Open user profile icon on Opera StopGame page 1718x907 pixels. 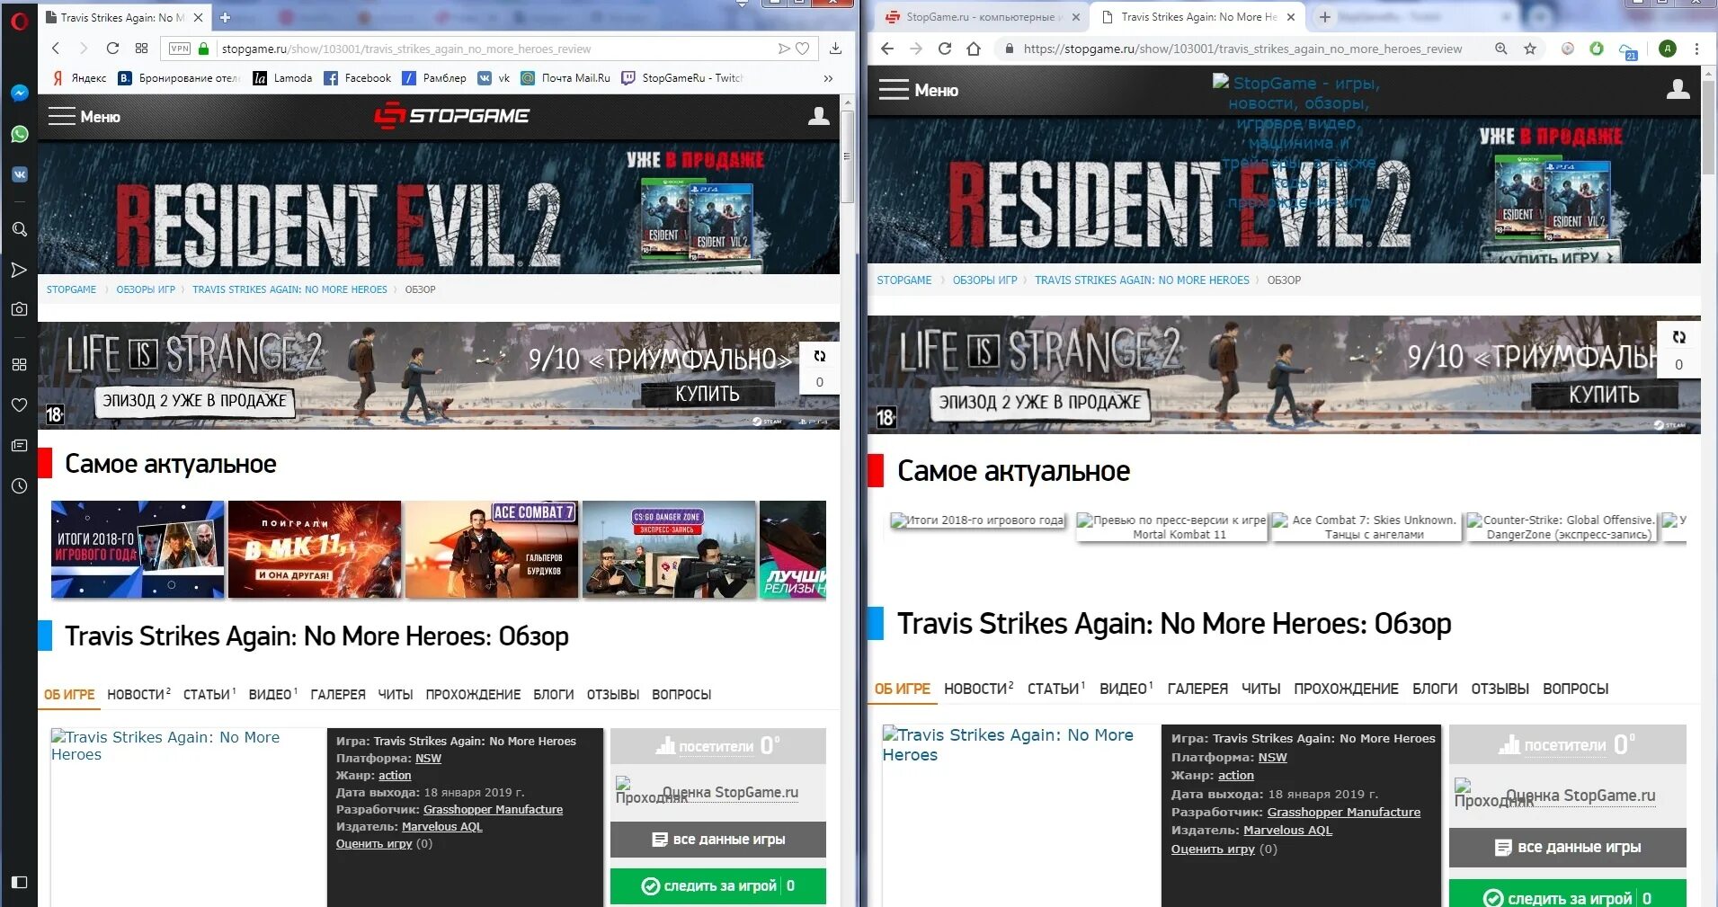click(x=818, y=116)
